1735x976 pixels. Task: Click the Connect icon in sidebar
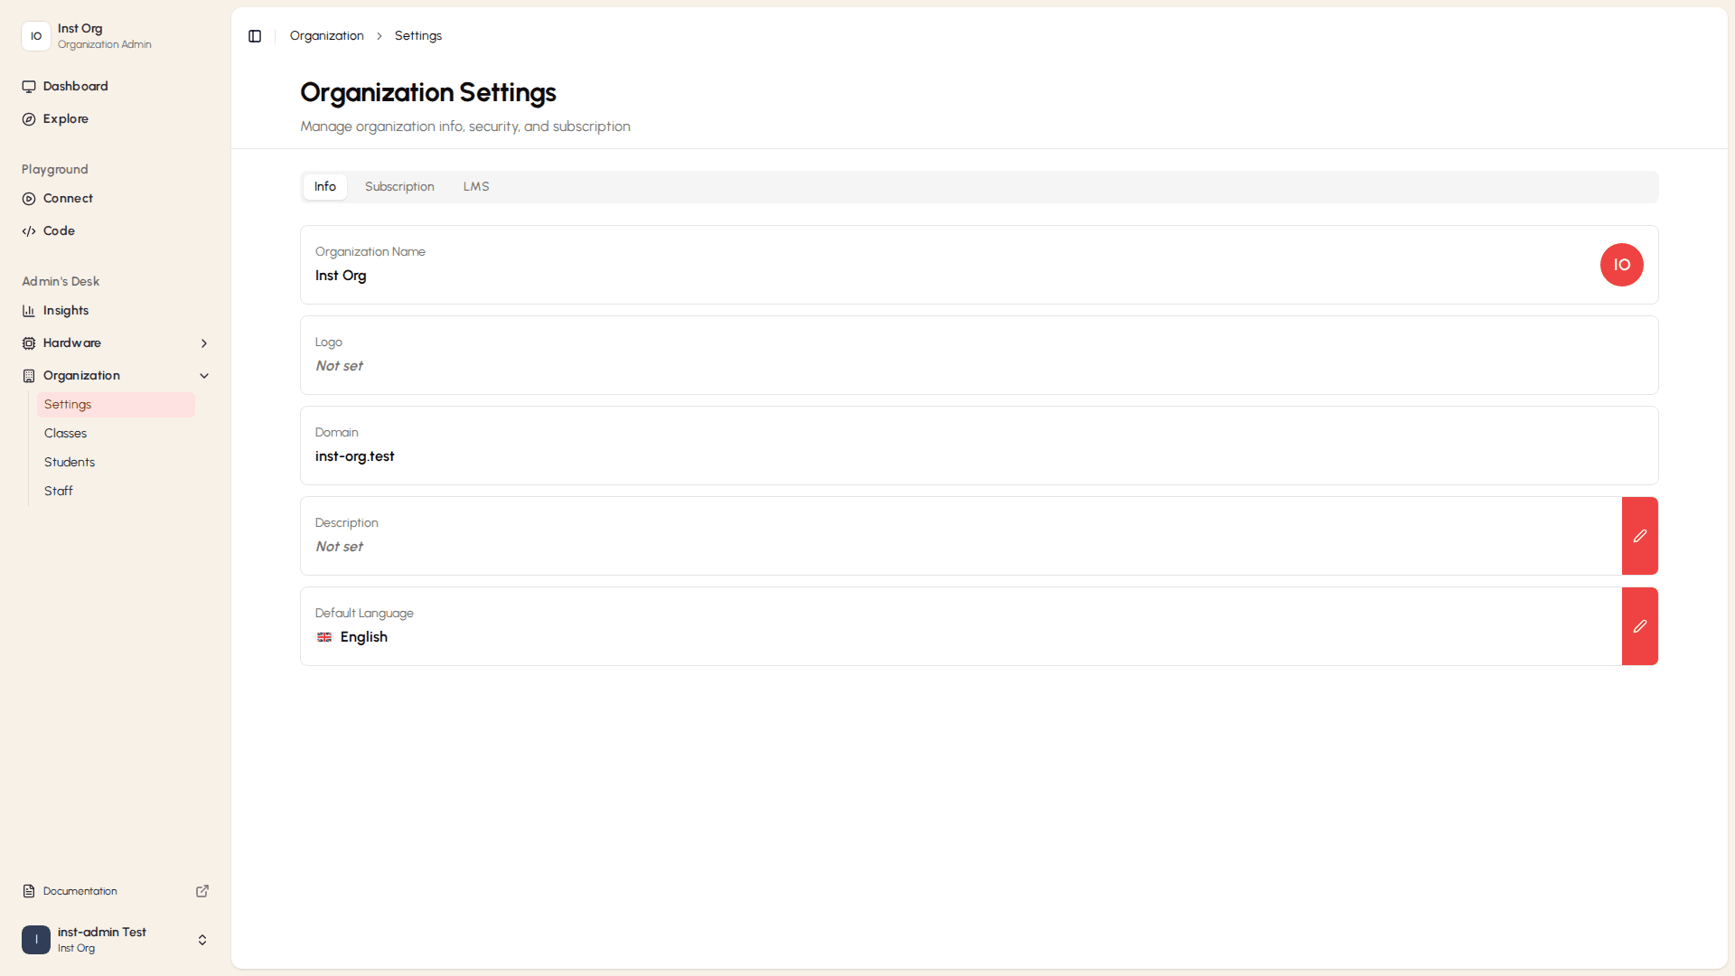pos(29,199)
